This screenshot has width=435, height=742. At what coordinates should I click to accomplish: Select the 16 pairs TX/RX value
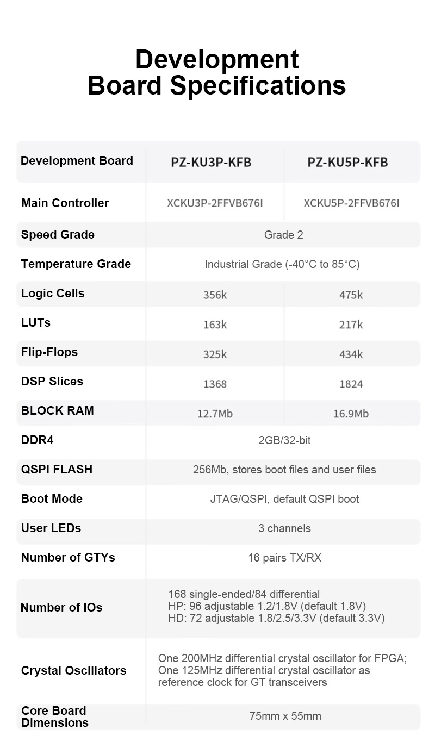click(284, 558)
